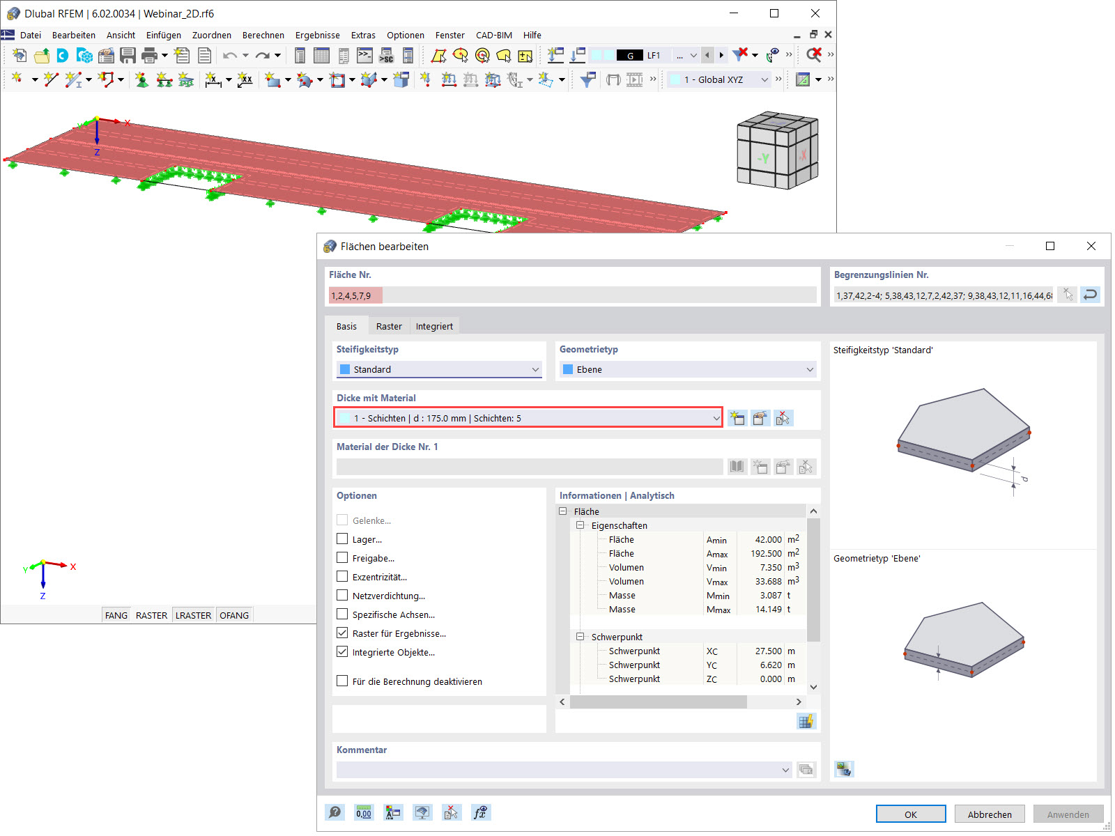Edit the selected thickness icon

click(x=760, y=418)
